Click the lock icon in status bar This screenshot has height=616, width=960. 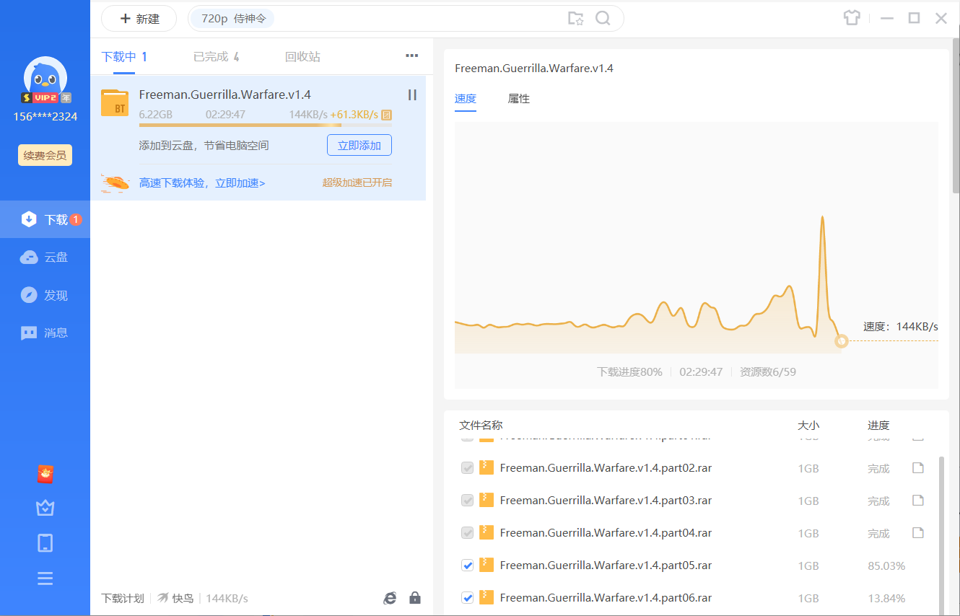point(415,598)
